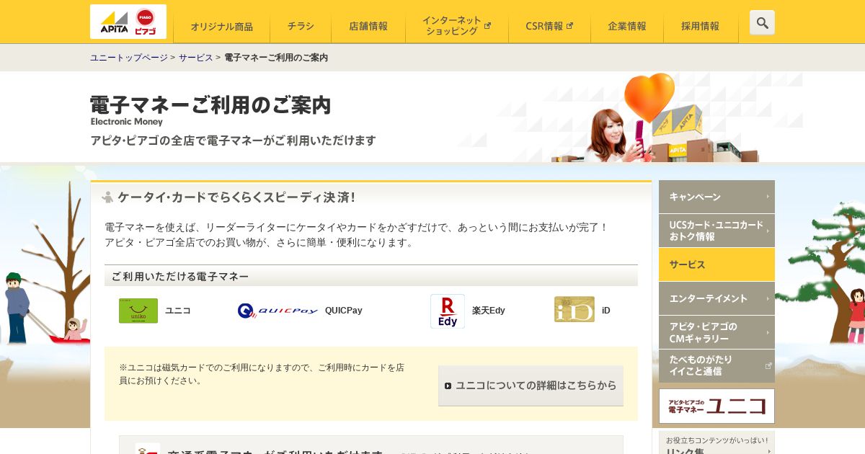This screenshot has height=454, width=865.
Task: Select 採用情報 in the top menu
Action: (701, 27)
